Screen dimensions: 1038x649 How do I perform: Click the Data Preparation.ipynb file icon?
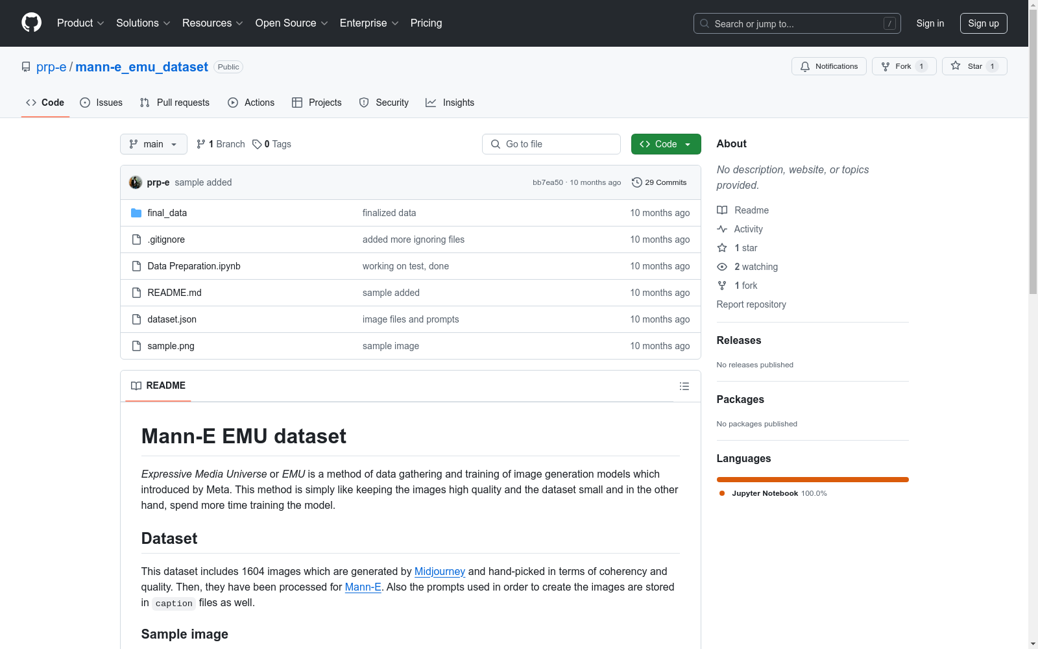tap(136, 266)
